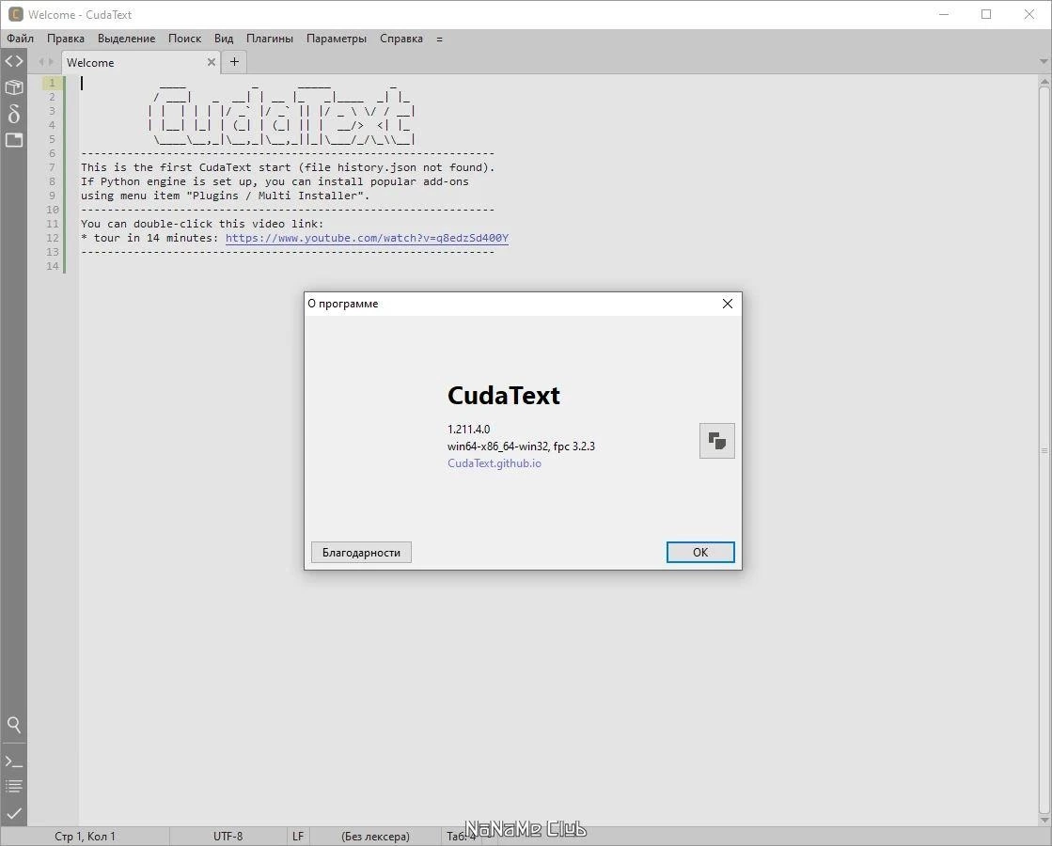Screen dimensions: 1052x846
Task: Copy version info with copy icon
Action: [716, 441]
